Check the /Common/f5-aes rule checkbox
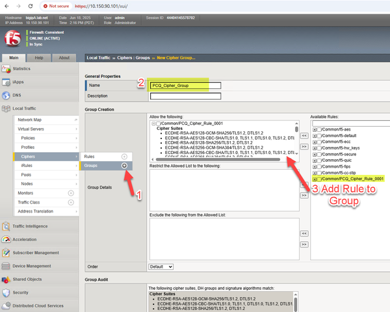This screenshot has height=312, width=390. tap(320, 130)
